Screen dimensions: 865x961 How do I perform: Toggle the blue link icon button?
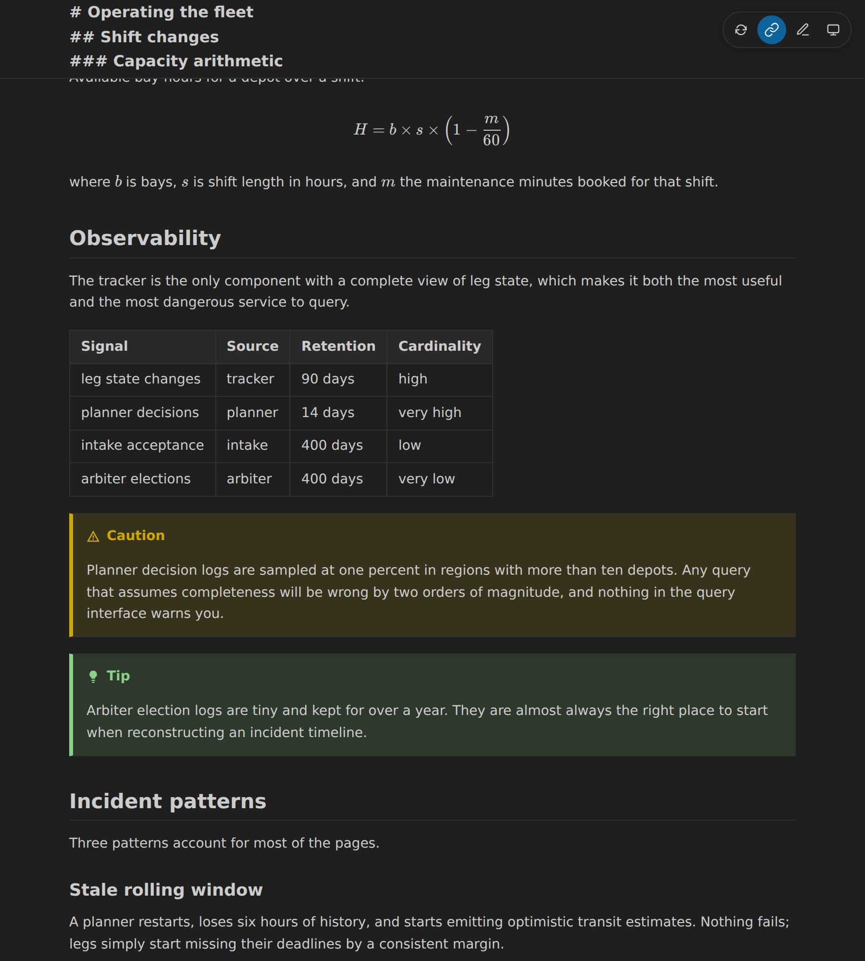[x=771, y=30]
